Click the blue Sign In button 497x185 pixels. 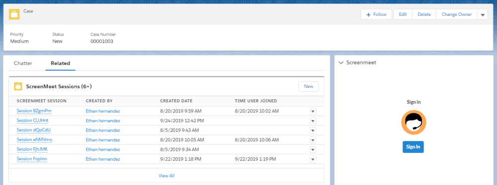coord(414,147)
